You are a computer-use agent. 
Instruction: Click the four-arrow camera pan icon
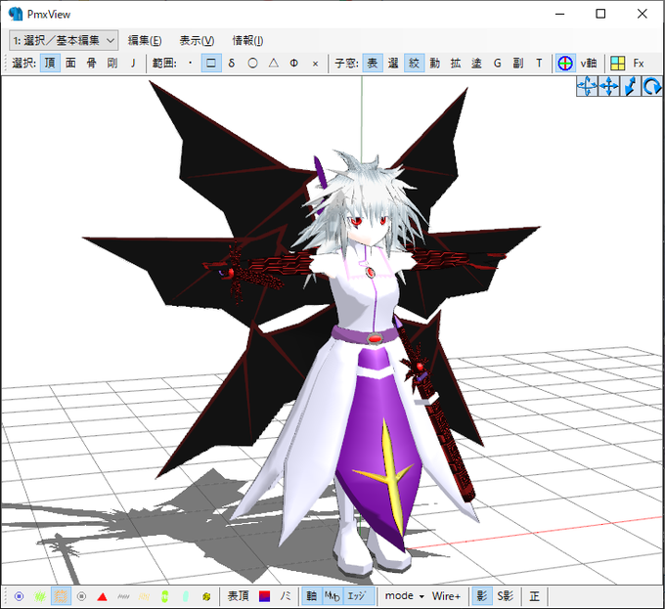pos(608,86)
